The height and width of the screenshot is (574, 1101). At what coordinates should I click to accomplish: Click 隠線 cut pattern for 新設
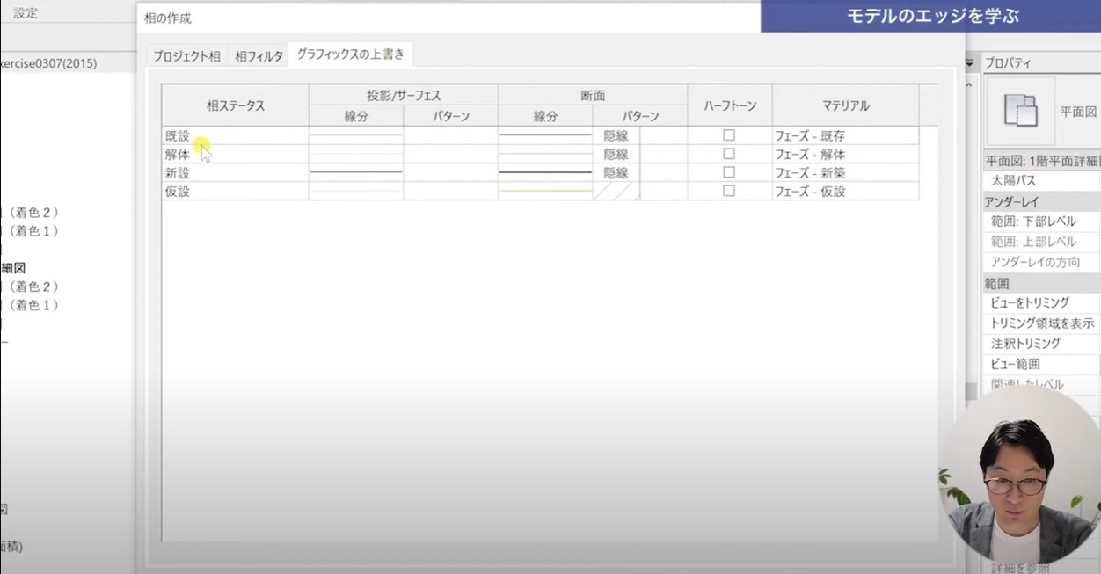(616, 173)
